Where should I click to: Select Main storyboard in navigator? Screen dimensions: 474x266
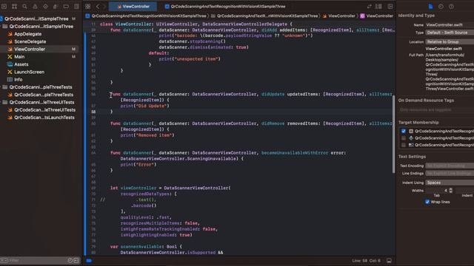tap(19, 57)
